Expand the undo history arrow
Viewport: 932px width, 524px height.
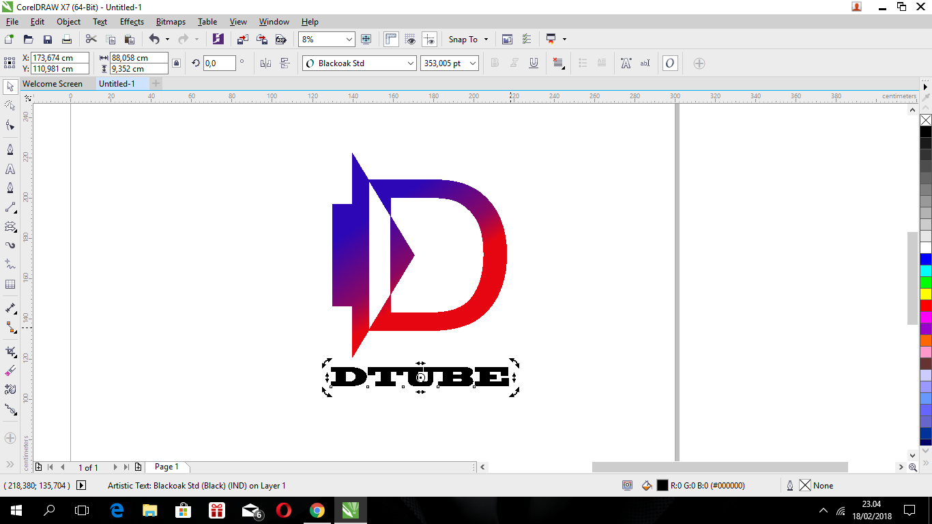coord(167,40)
